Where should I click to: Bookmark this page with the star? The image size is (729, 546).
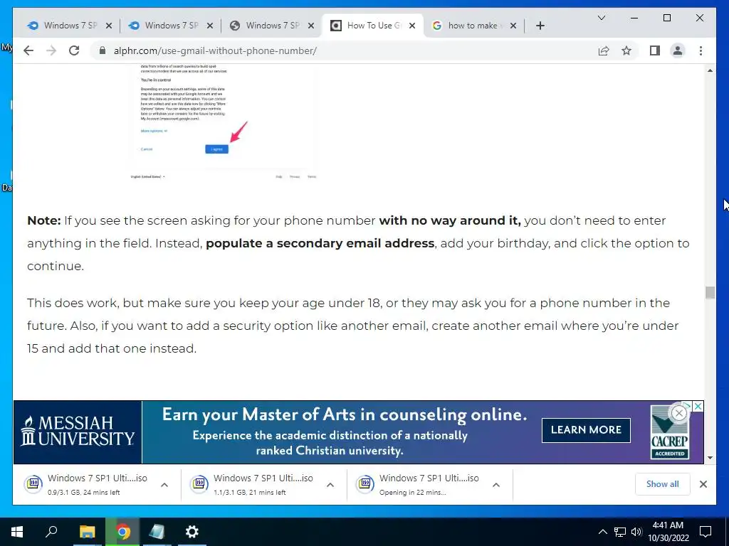[626, 50]
